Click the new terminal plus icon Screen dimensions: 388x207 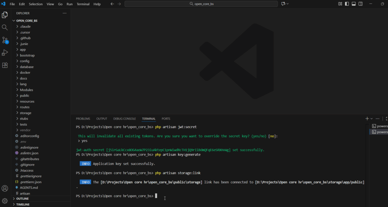[x=367, y=118]
